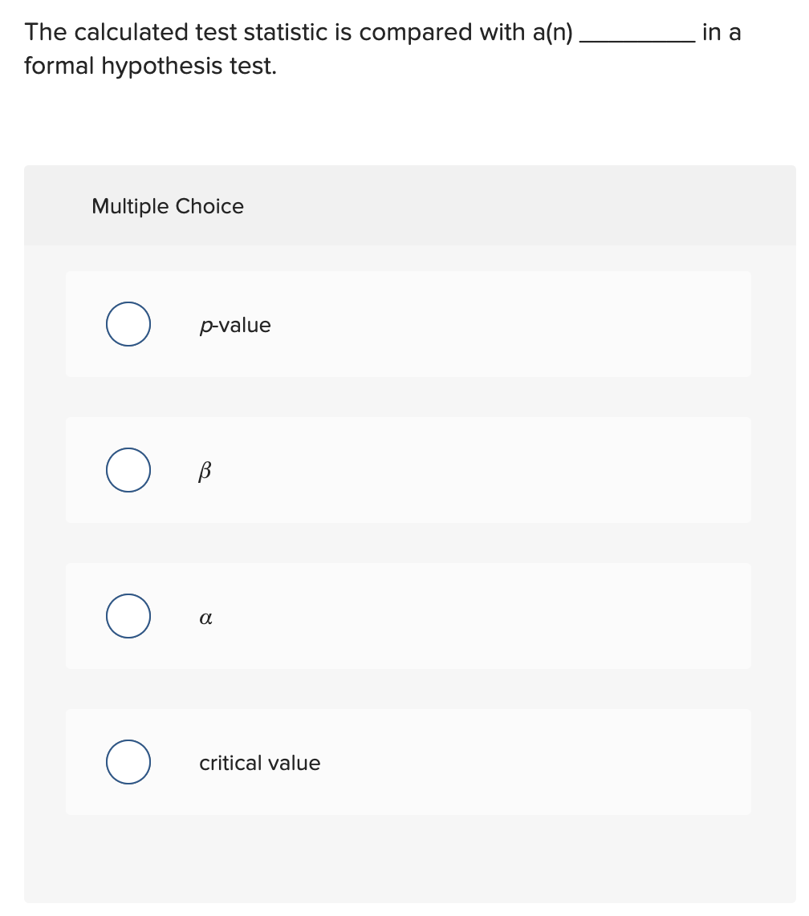Image resolution: width=809 pixels, height=916 pixels.
Task: Click the Multiple Choice section header
Action: (168, 206)
